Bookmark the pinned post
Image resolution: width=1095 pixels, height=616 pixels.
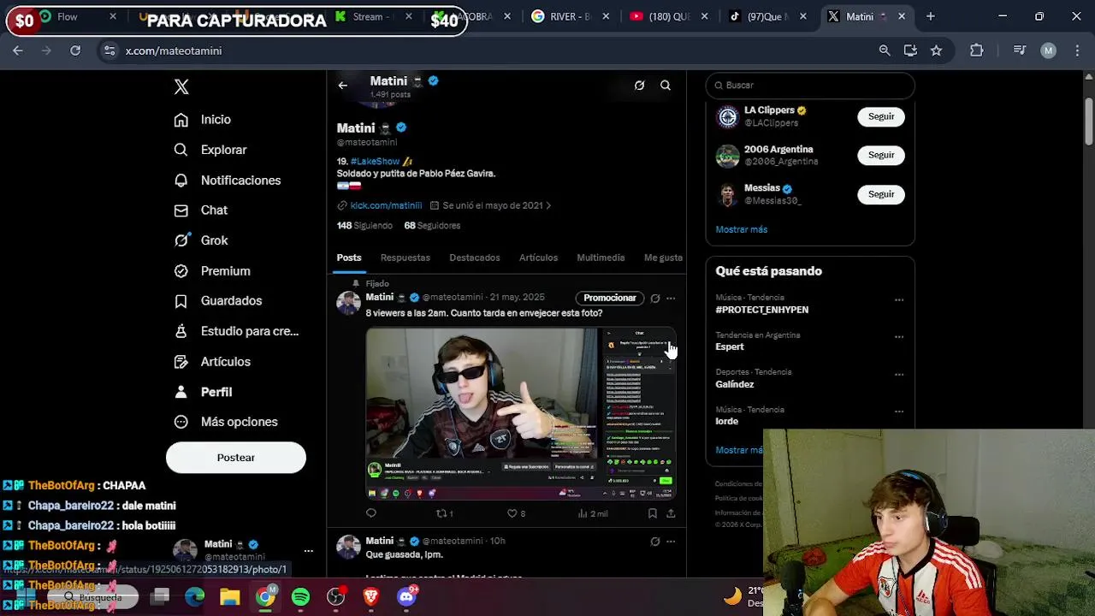[x=653, y=513]
